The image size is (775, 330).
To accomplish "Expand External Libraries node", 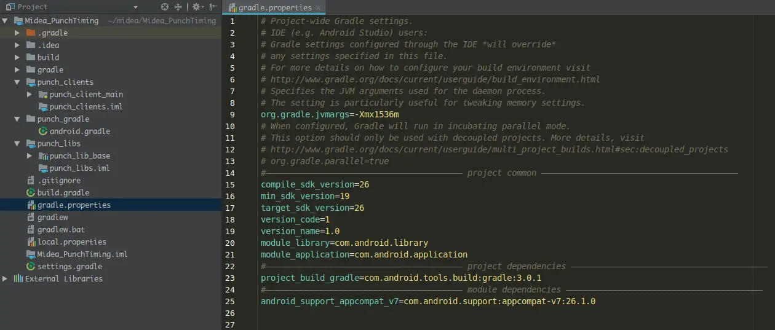I will [5, 278].
